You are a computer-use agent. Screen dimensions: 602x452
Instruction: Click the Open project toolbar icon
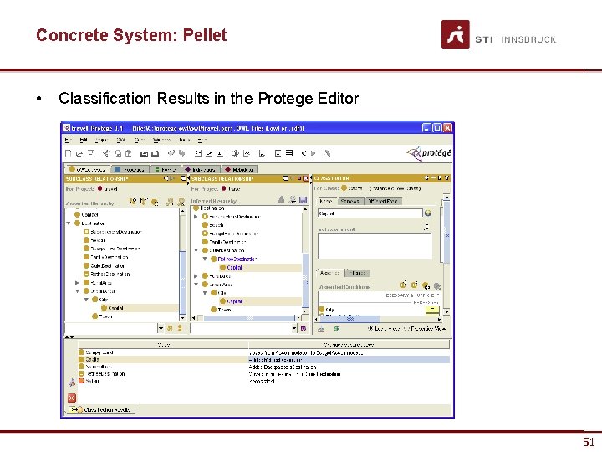click(79, 153)
